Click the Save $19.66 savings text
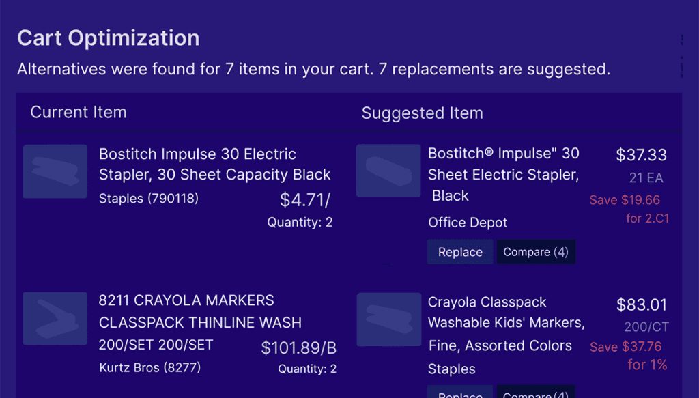This screenshot has width=699, height=398. click(x=625, y=200)
